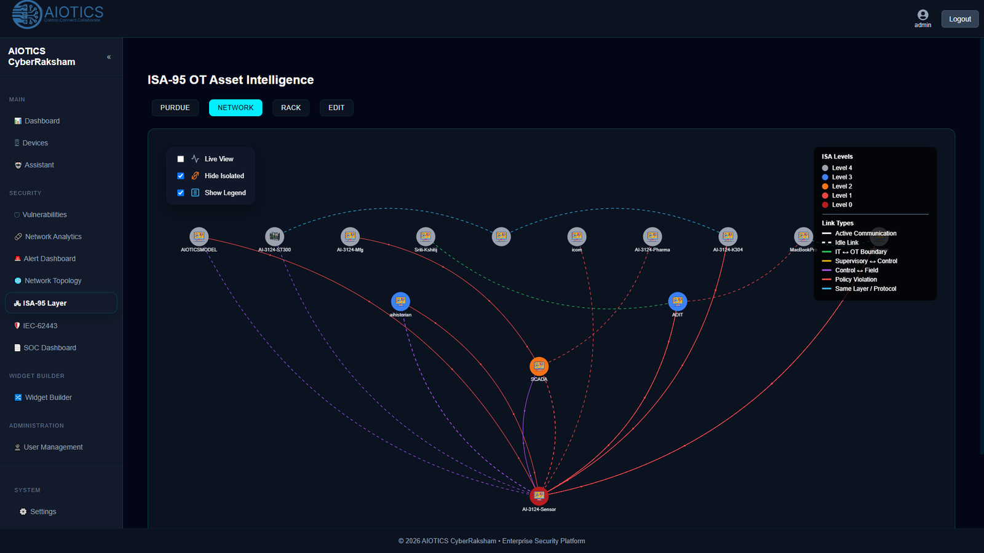Viewport: 984px width, 553px height.
Task: Click the 'Active Communication' legend entry
Action: coord(859,233)
